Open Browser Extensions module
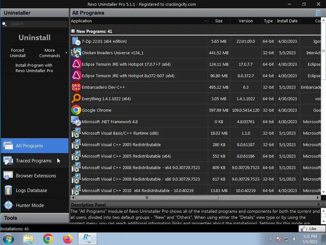Image resolution: width=326 pixels, height=245 pixels. click(35, 176)
